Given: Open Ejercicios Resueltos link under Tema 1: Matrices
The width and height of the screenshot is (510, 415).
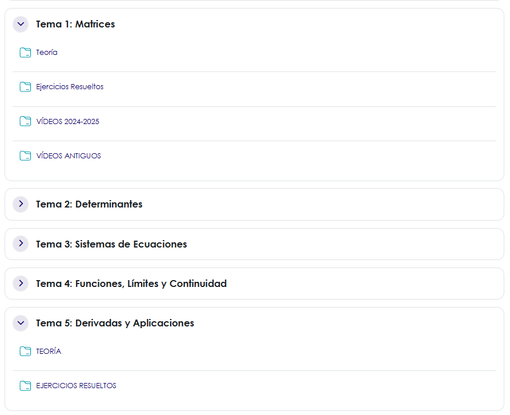Looking at the screenshot, I should pyautogui.click(x=70, y=87).
